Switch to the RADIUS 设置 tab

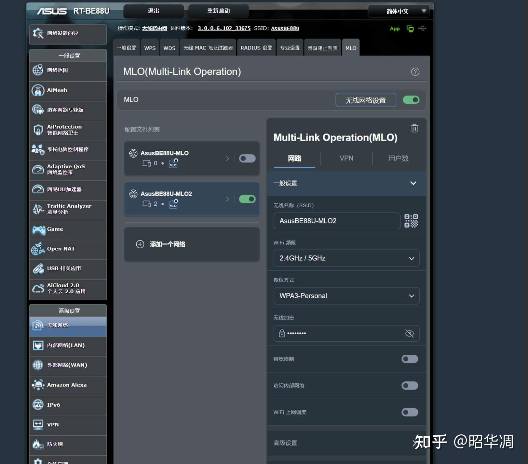pyautogui.click(x=256, y=48)
